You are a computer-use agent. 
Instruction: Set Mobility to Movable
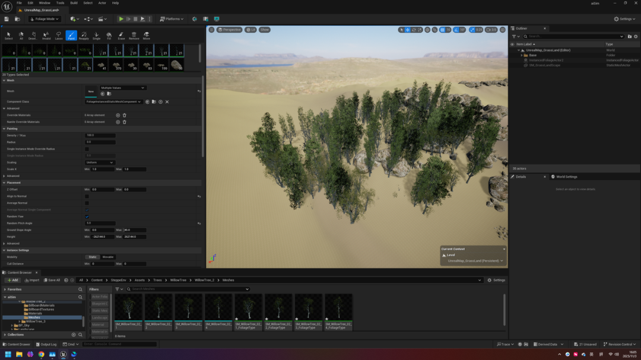click(x=108, y=257)
